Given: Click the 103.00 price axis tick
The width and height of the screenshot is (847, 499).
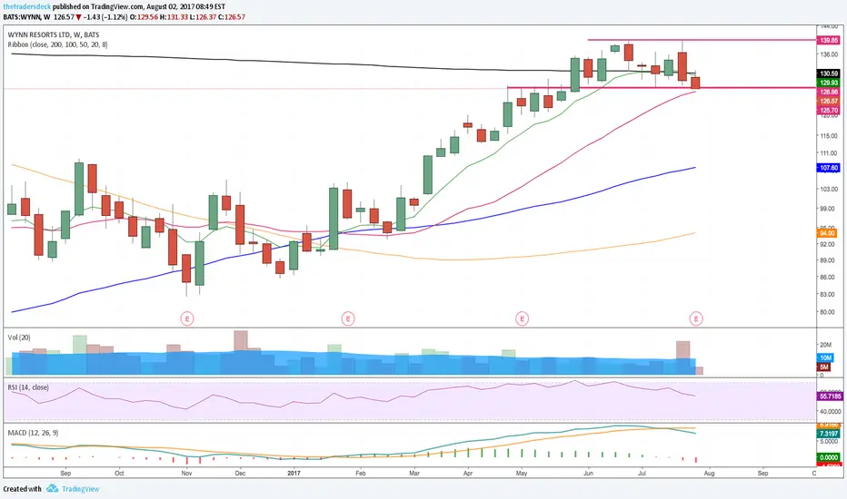Looking at the screenshot, I should 829,190.
